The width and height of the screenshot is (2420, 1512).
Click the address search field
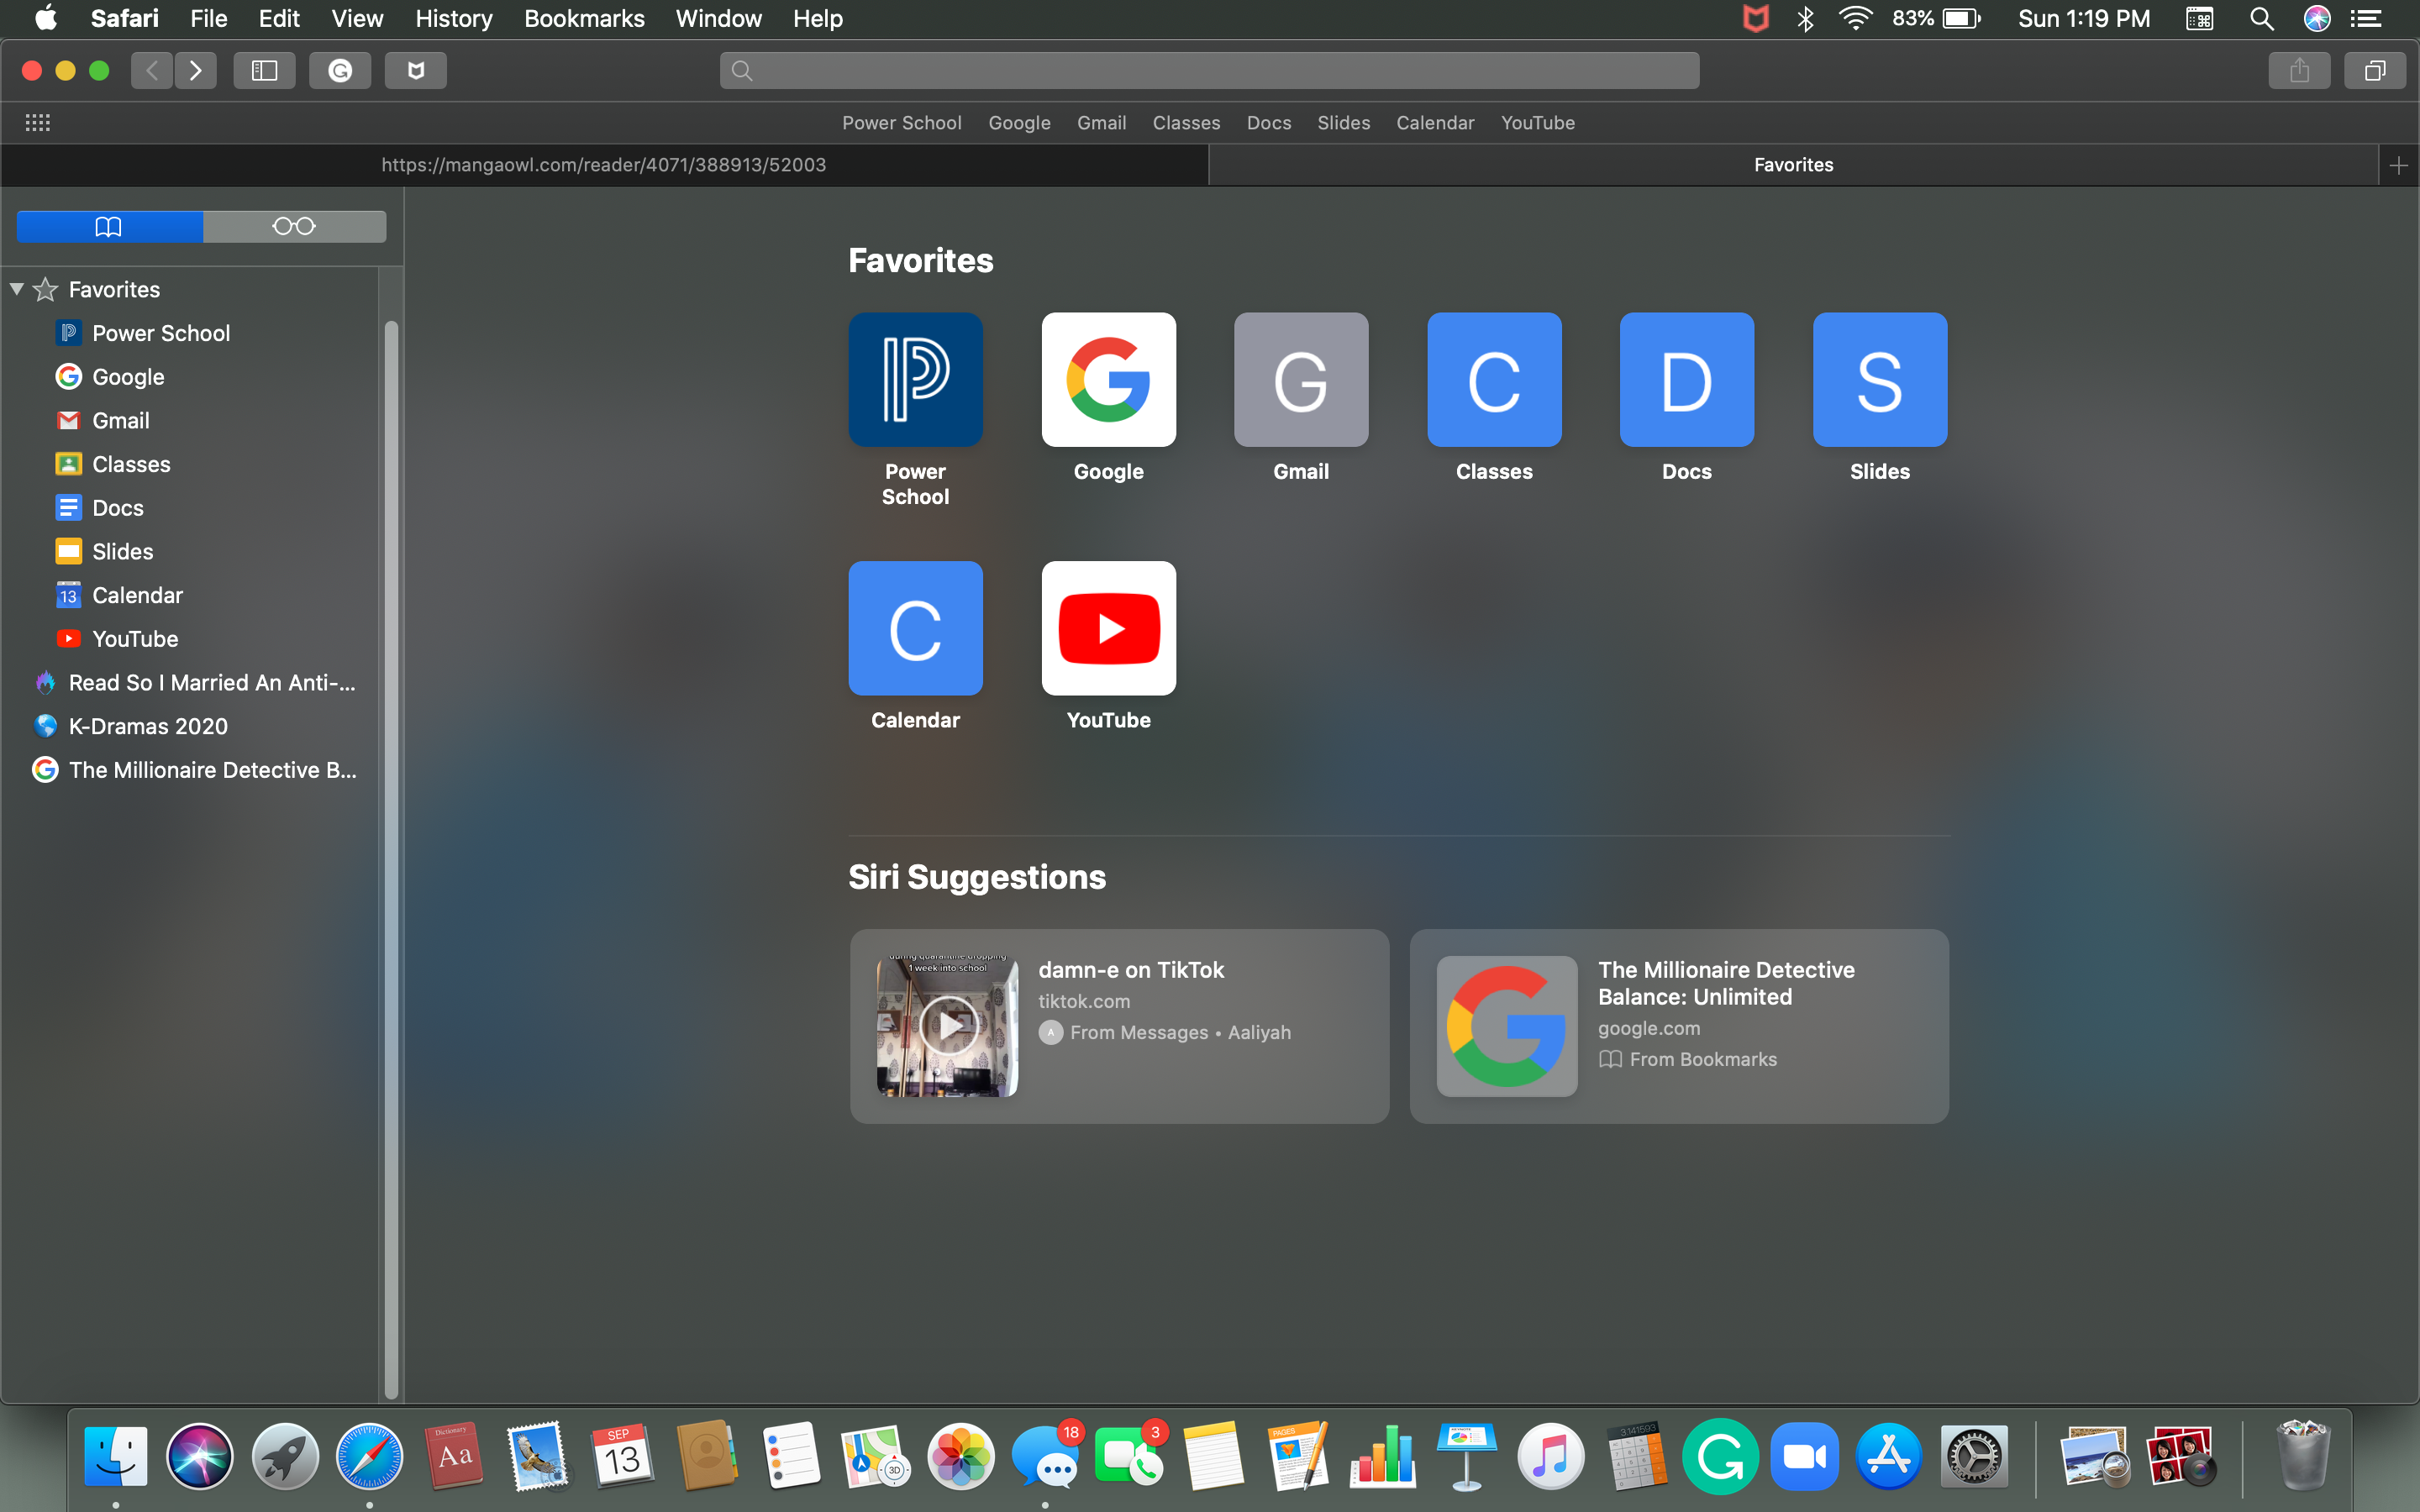pyautogui.click(x=1209, y=70)
